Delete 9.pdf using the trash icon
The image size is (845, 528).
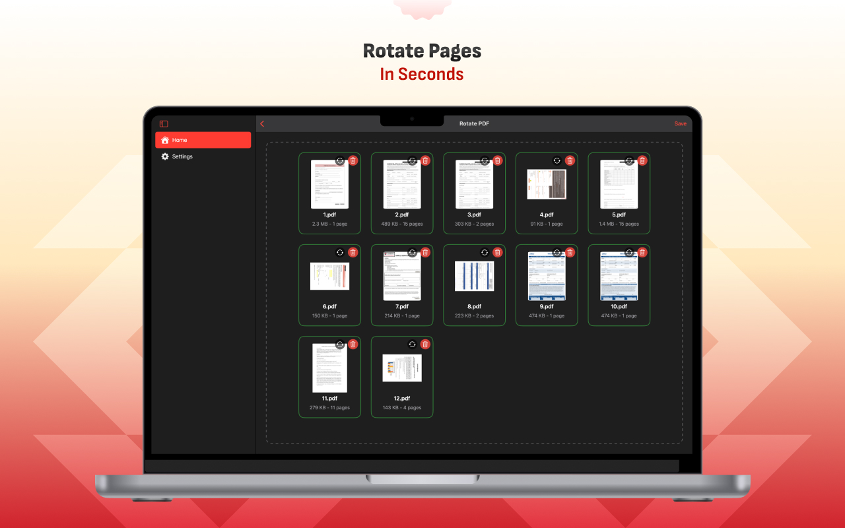[x=570, y=252]
